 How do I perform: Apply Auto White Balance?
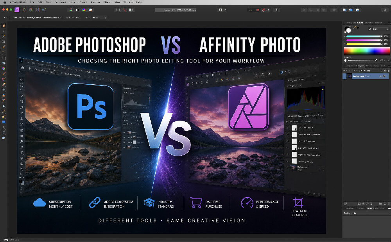(x=91, y=10)
